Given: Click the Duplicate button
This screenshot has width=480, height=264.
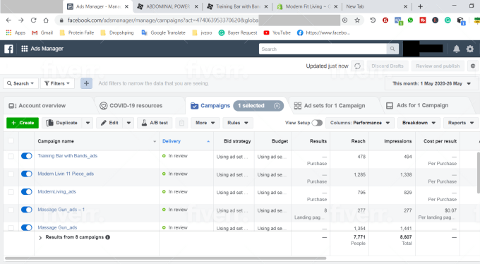Looking at the screenshot, I should pos(62,123).
